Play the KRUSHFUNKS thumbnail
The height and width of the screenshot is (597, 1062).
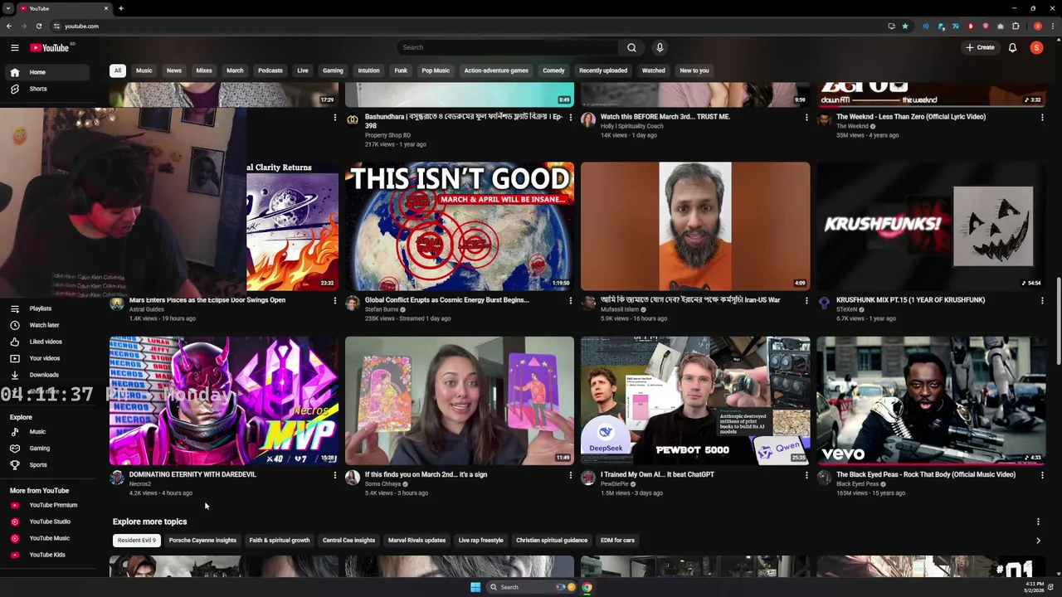[931, 226]
